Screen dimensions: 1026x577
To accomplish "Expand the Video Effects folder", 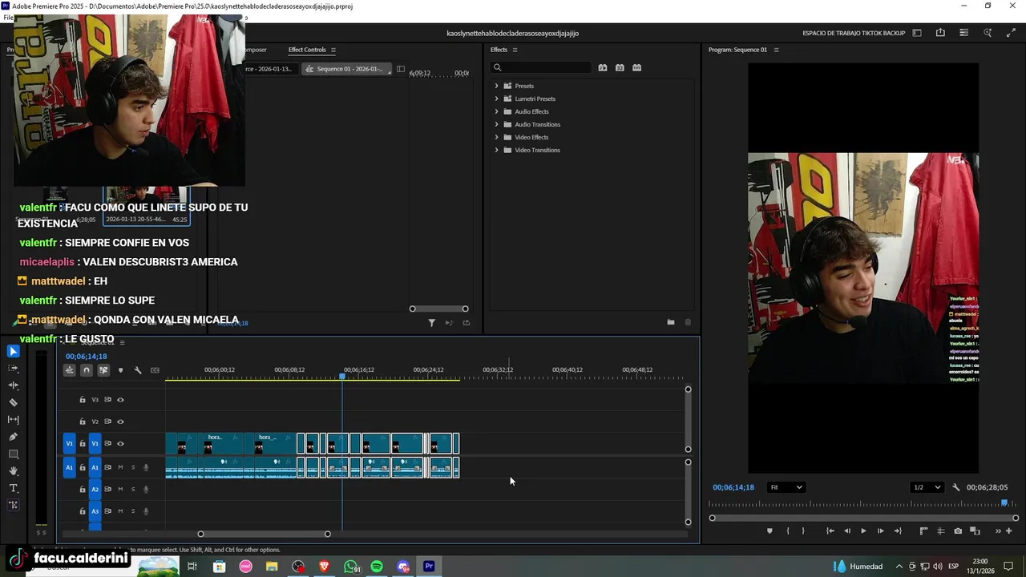I will click(496, 137).
